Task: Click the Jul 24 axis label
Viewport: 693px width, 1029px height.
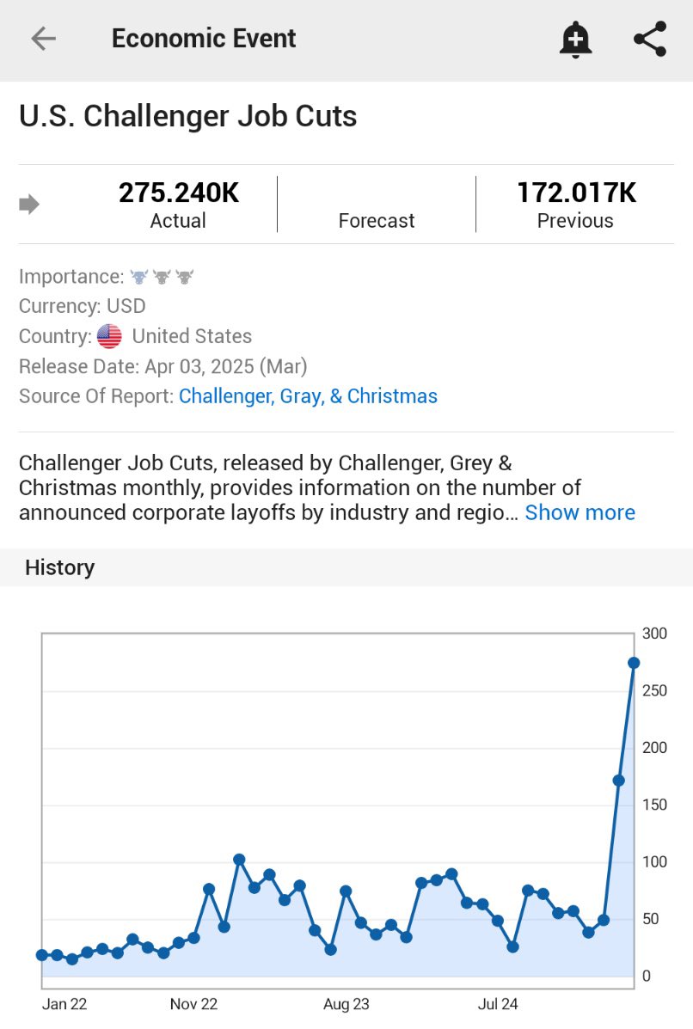Action: 498,1003
